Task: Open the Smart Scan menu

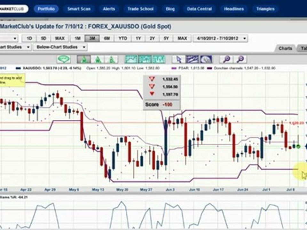Action: [79, 9]
